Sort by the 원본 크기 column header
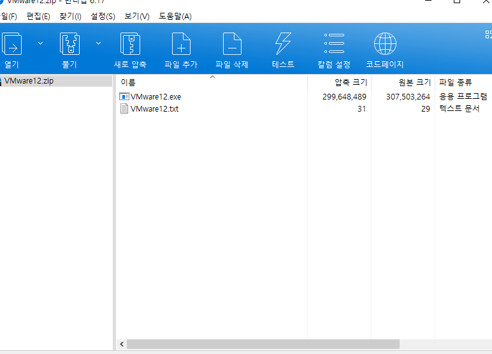This screenshot has height=354, width=492. coord(403,82)
